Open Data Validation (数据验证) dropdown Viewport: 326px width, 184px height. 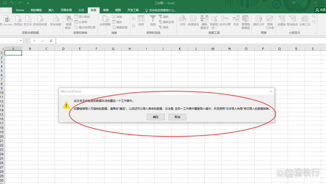(x=214, y=22)
